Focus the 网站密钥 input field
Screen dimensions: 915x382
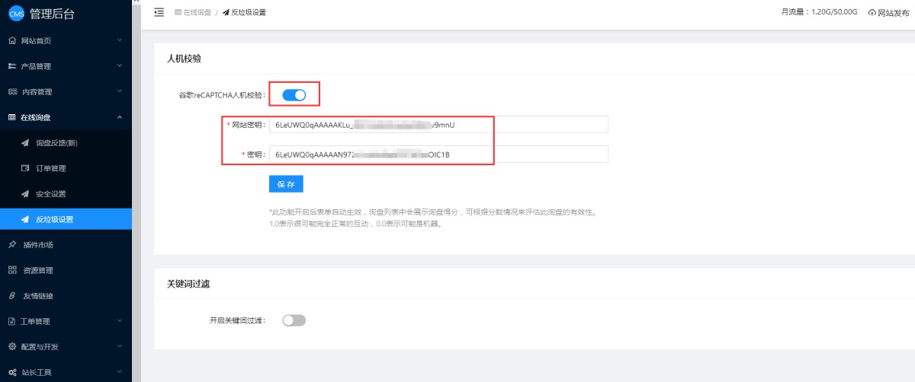pyautogui.click(x=438, y=124)
